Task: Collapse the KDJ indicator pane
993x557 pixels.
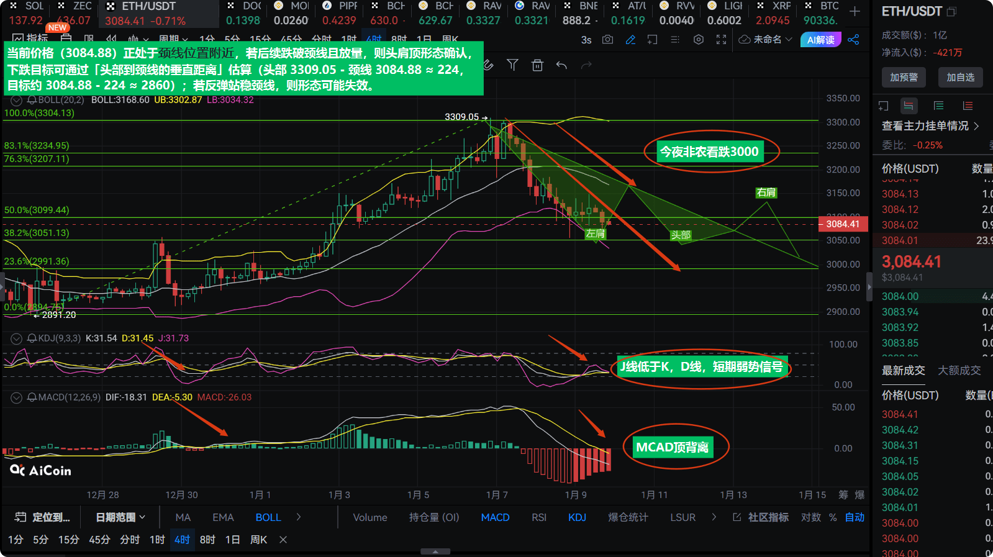Action: click(x=17, y=338)
